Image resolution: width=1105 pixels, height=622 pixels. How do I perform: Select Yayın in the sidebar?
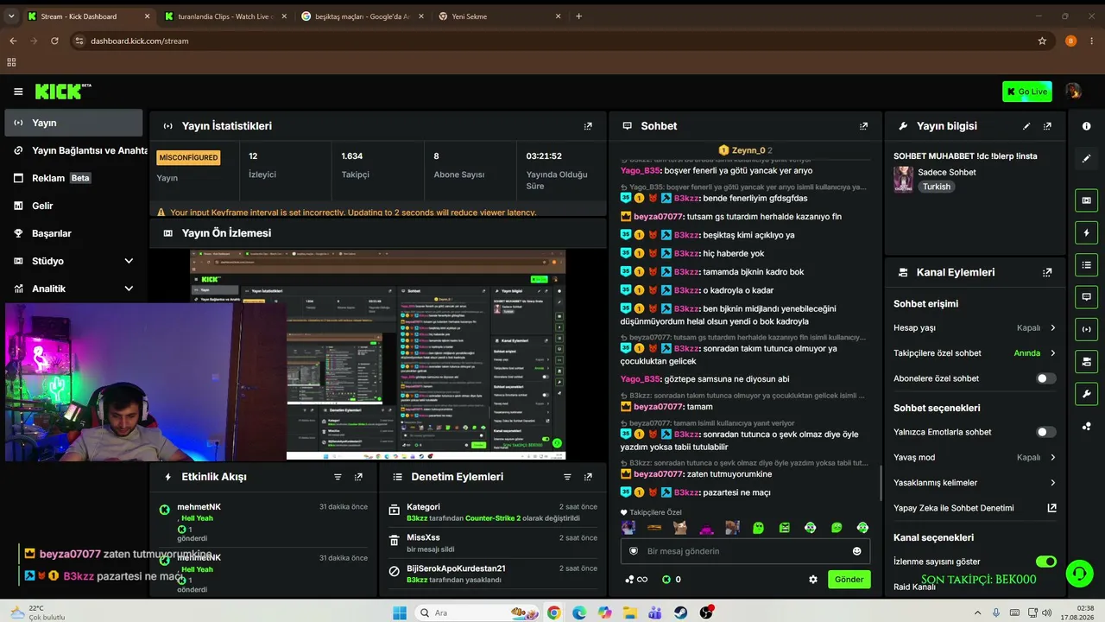coord(73,123)
